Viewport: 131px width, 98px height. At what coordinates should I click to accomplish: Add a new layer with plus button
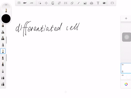coord(126,18)
